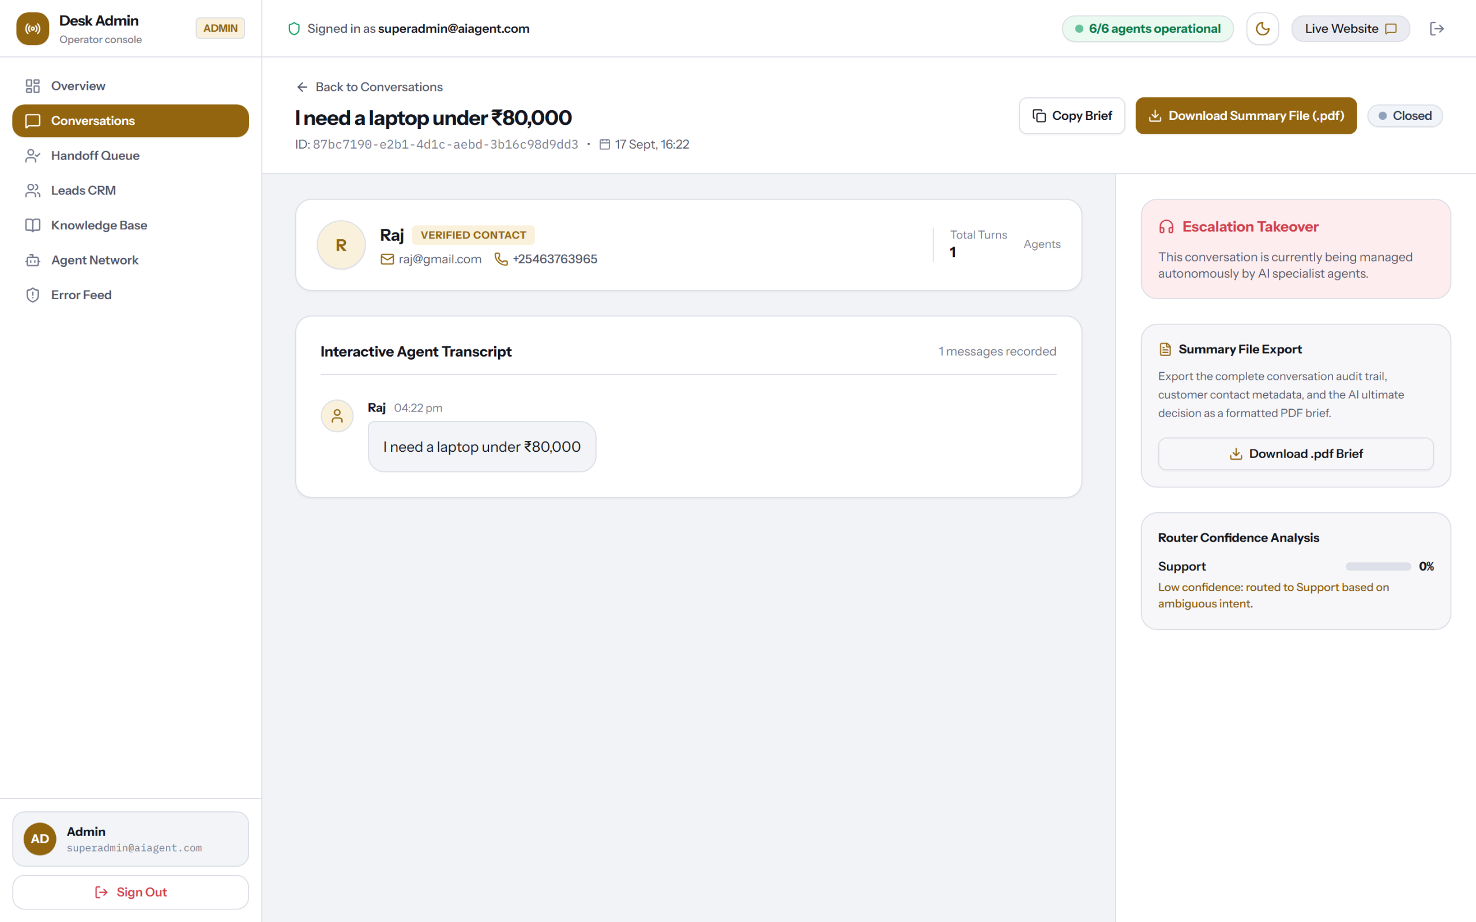This screenshot has height=922, width=1476.
Task: Click Download .pdf Brief button
Action: [1296, 454]
